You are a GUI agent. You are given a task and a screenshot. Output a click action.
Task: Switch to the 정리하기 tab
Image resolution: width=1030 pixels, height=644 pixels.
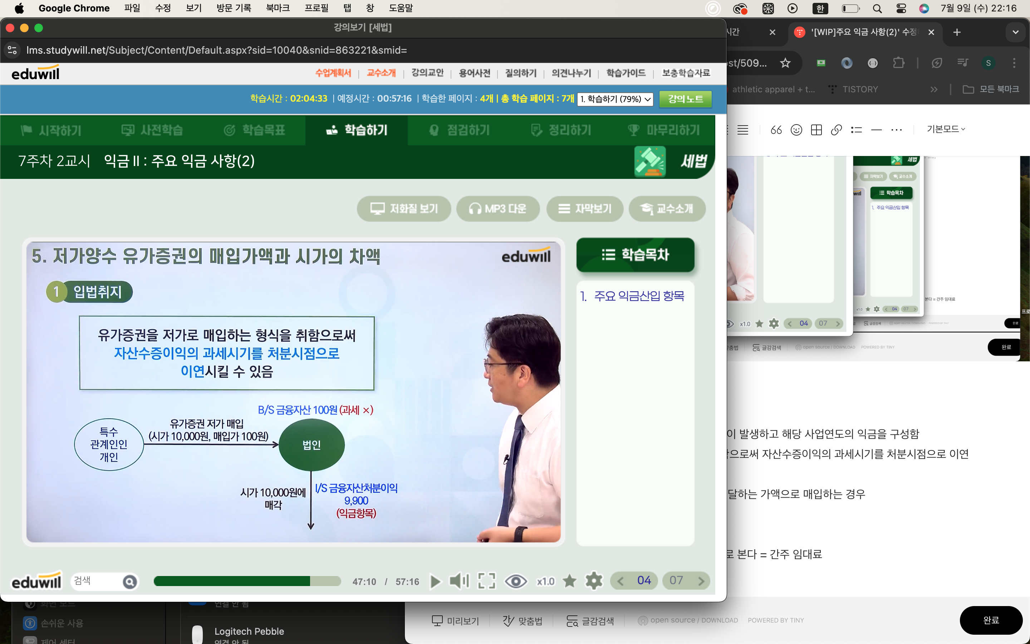click(561, 130)
